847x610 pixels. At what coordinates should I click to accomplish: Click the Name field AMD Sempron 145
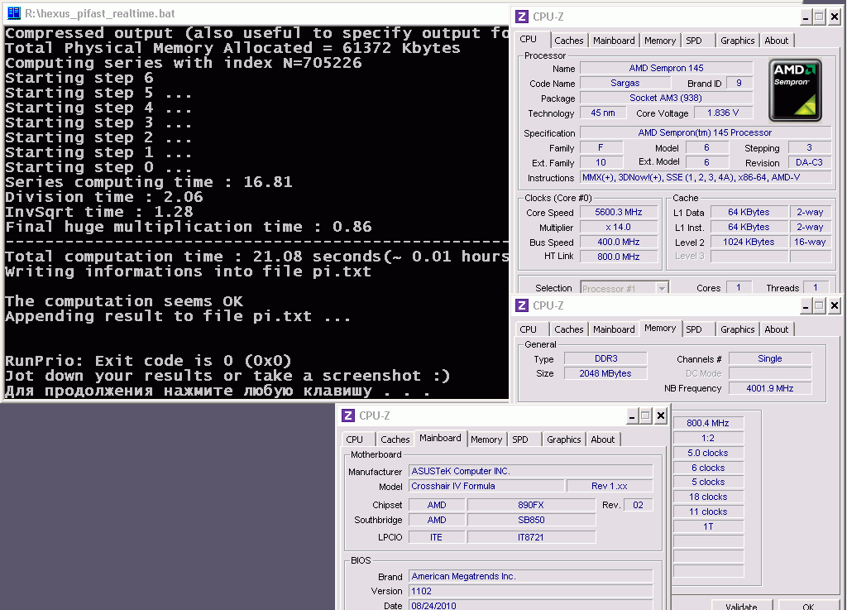(x=666, y=68)
